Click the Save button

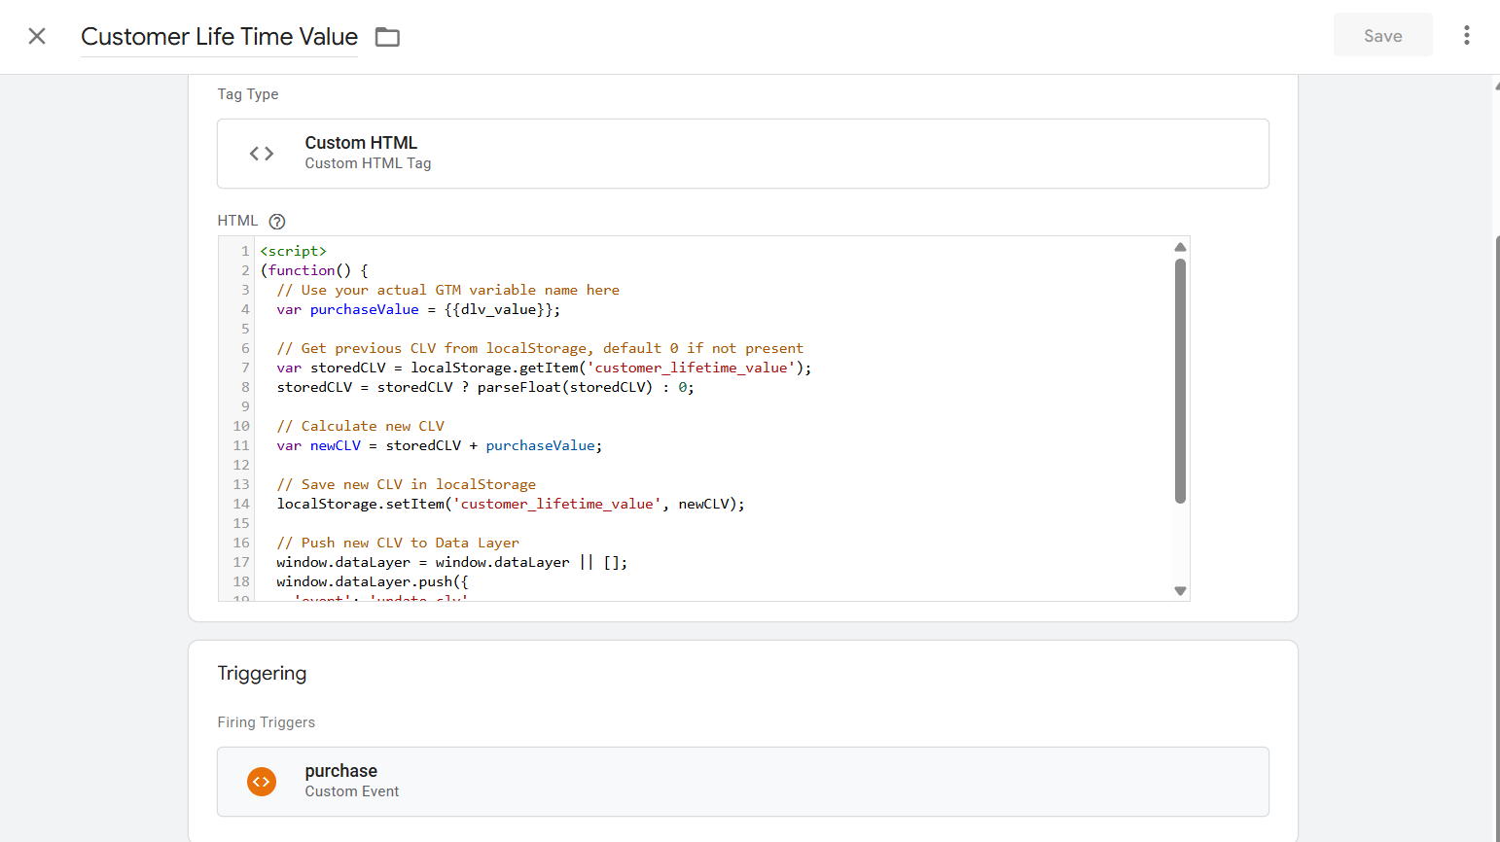coord(1381,36)
